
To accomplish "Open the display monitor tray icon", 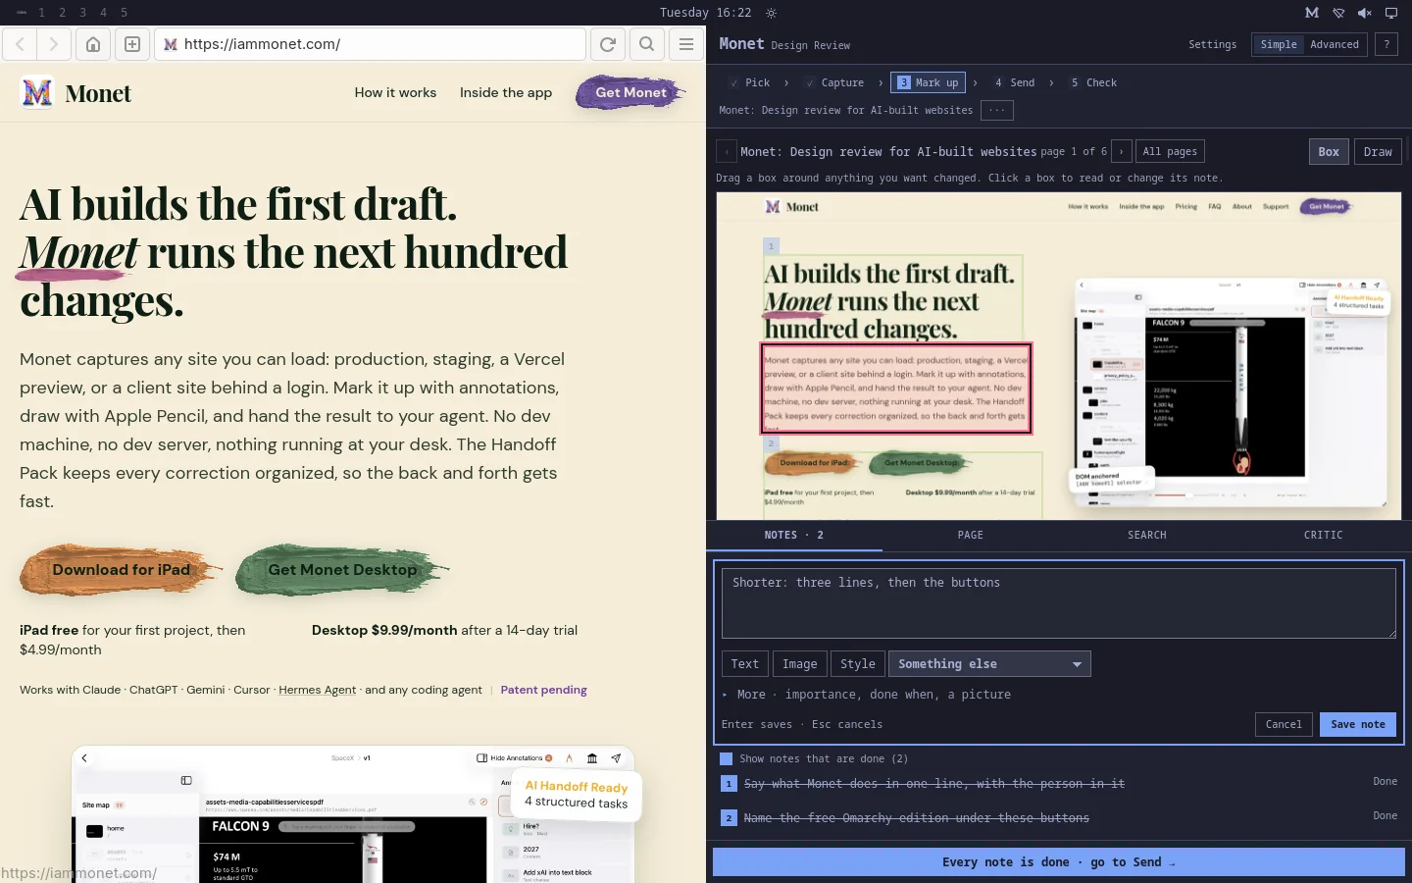I will tap(1391, 13).
